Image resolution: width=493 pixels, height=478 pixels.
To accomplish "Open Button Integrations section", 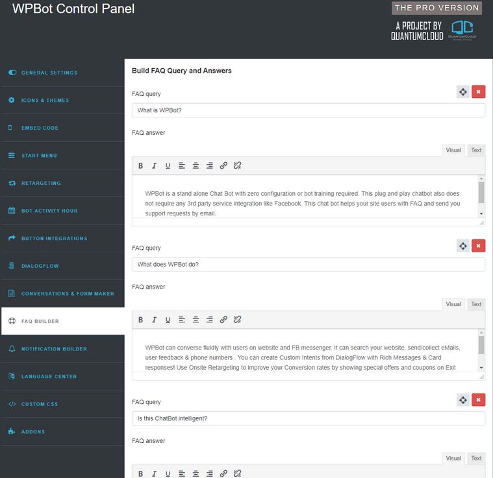I will click(63, 238).
